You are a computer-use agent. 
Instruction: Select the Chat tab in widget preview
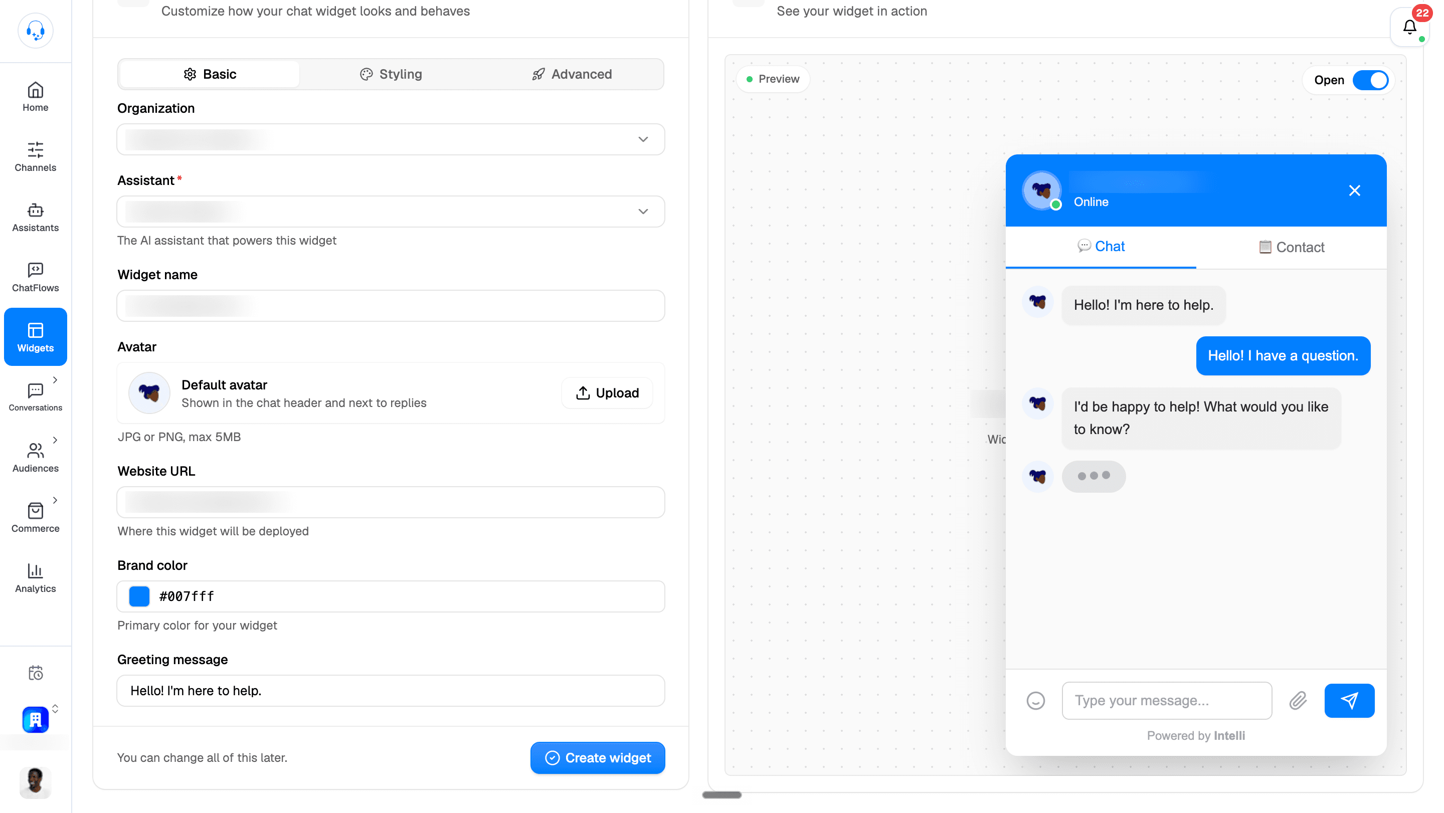pos(1101,247)
